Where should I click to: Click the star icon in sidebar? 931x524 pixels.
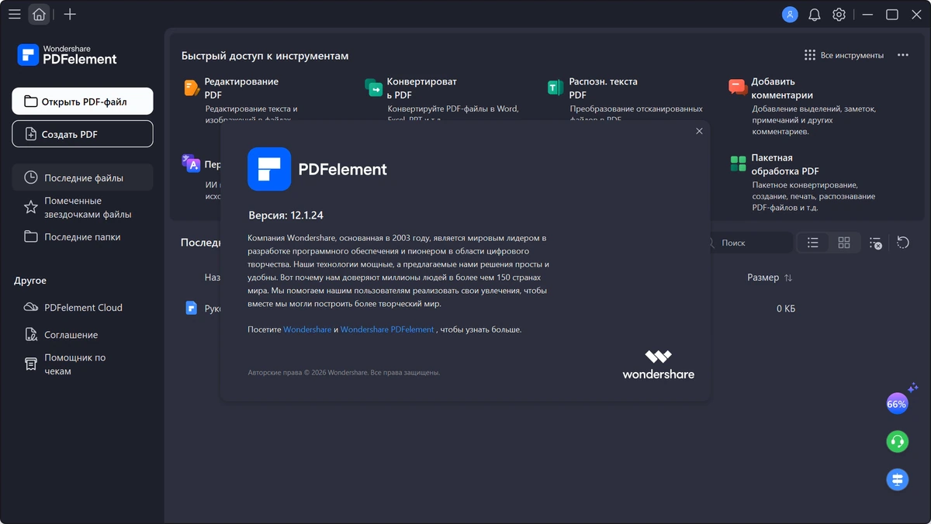click(31, 207)
